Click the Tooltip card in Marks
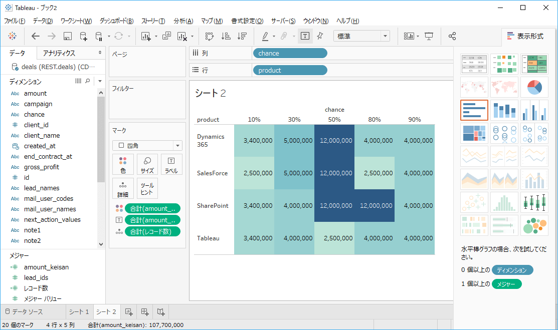This screenshot has height=330, width=558. 147,188
